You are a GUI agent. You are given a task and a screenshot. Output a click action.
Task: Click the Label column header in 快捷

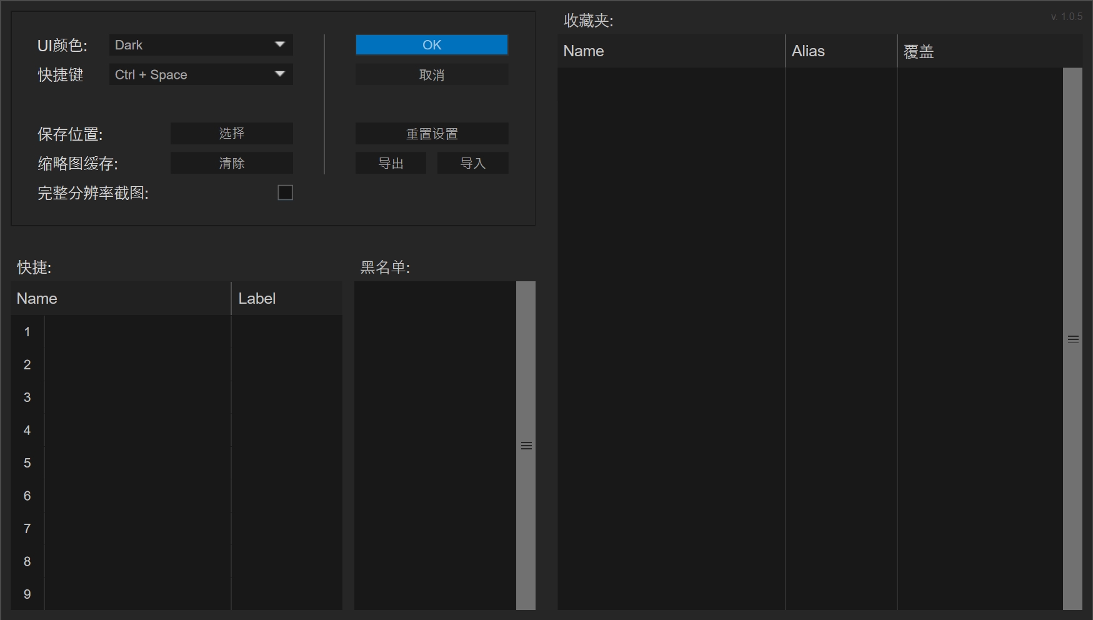click(286, 299)
